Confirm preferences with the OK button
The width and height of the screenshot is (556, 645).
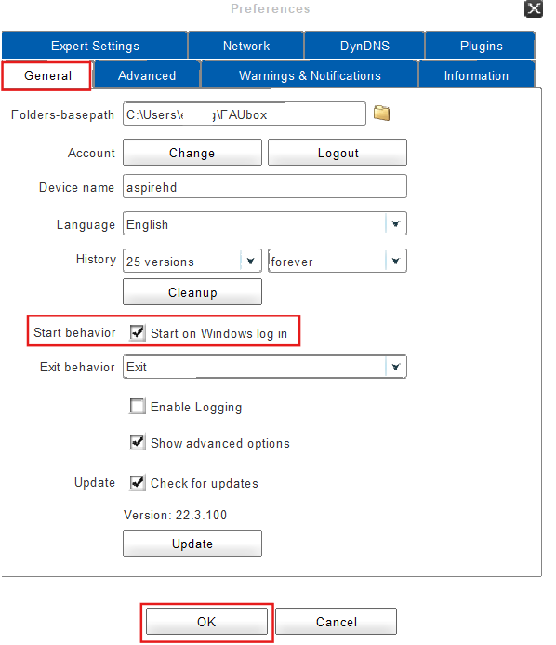click(x=206, y=622)
